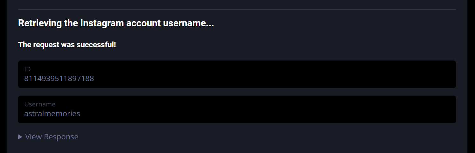
Task: Select the username value astralmemories
Action: 52,114
